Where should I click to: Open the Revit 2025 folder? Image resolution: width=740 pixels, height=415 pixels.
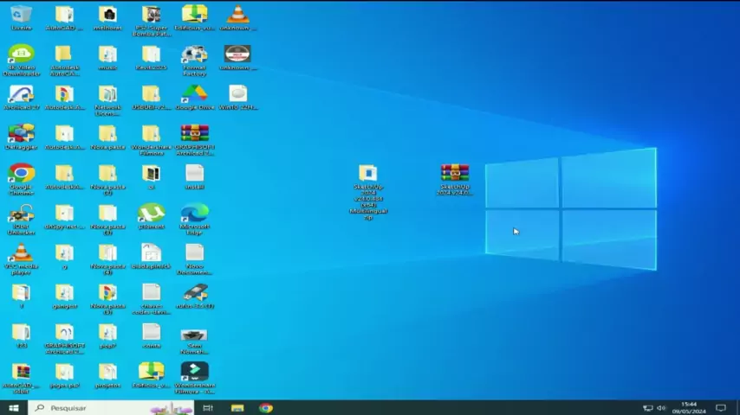pos(151,54)
